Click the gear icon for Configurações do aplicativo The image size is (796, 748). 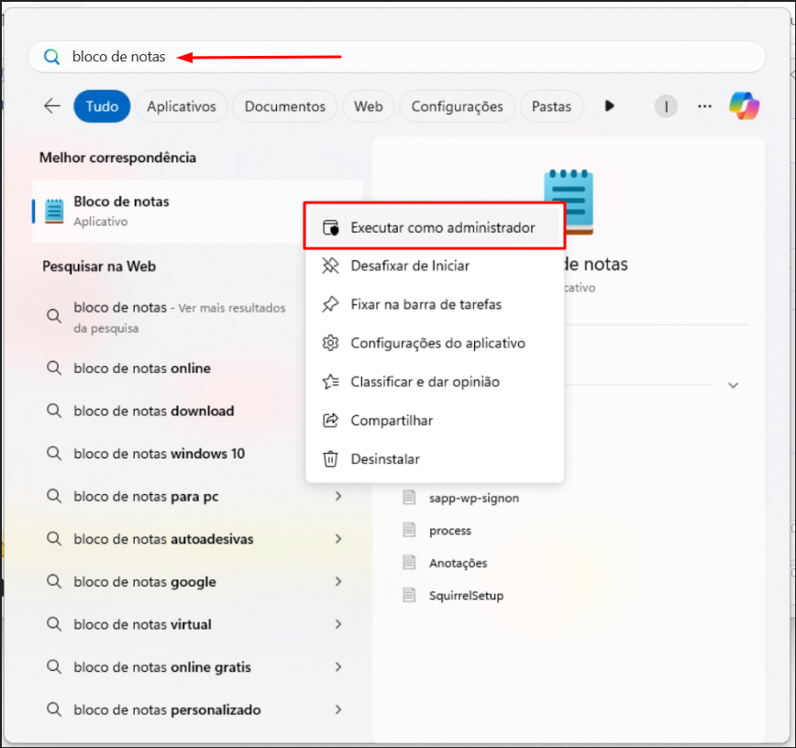(x=330, y=343)
